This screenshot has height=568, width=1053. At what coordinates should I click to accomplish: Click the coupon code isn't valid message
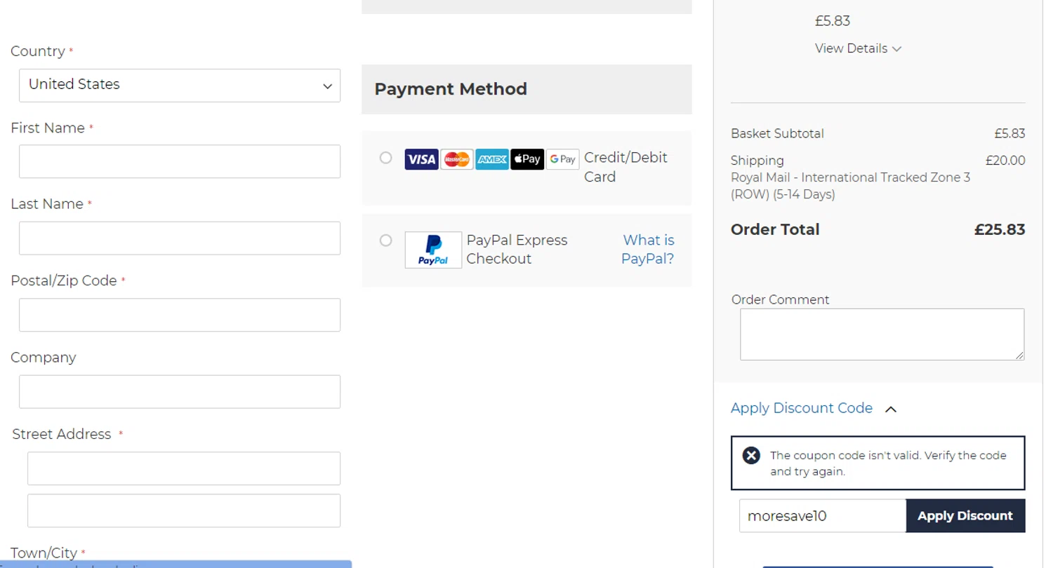click(x=888, y=464)
